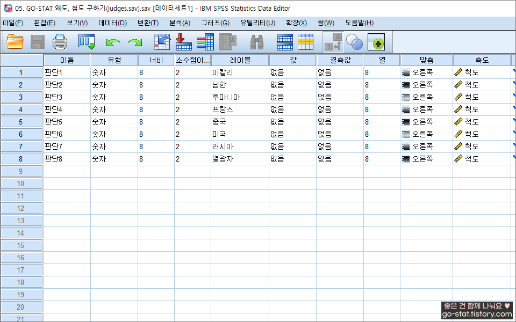Click 없음 value cell in 판단6 row
This screenshot has width=516, height=322.
click(293, 134)
